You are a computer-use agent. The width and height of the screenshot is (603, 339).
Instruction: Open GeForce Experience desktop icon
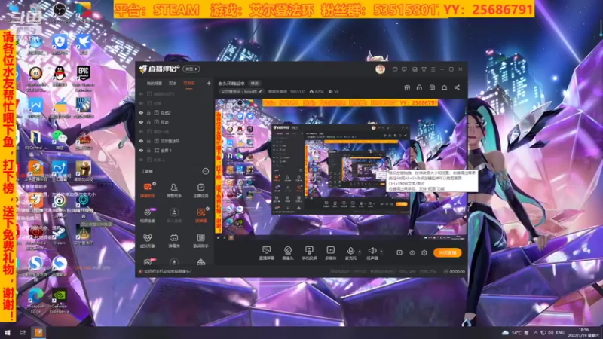click(x=60, y=301)
